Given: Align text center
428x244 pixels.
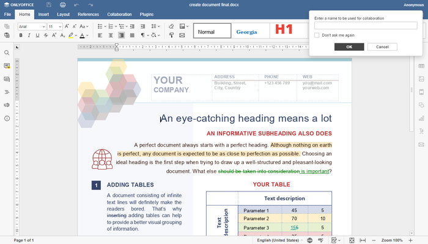Looking at the screenshot, I should point(111,35).
